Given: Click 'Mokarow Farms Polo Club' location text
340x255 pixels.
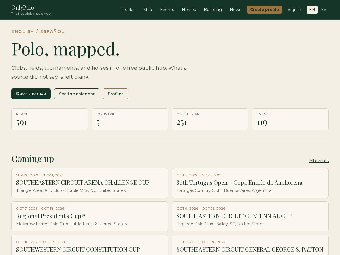Looking at the screenshot, I should coord(42,224).
